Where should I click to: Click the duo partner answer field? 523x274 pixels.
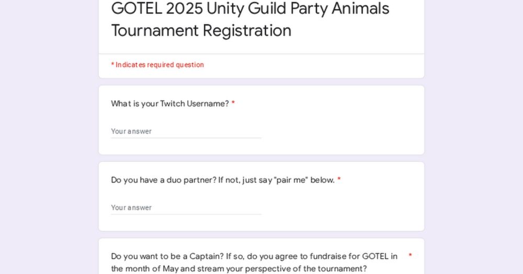tap(186, 207)
